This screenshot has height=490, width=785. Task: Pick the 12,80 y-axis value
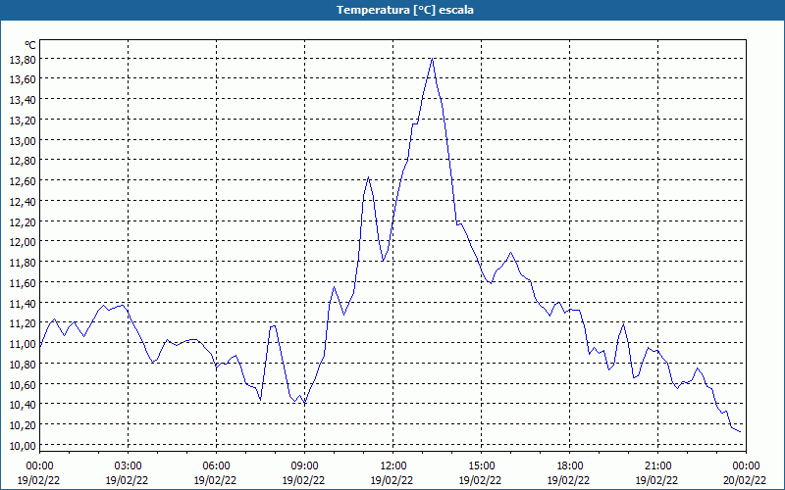[23, 161]
